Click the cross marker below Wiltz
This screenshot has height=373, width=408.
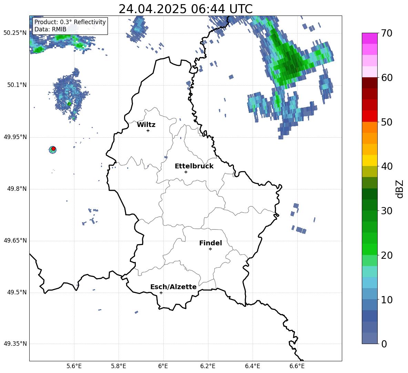pyautogui.click(x=148, y=130)
